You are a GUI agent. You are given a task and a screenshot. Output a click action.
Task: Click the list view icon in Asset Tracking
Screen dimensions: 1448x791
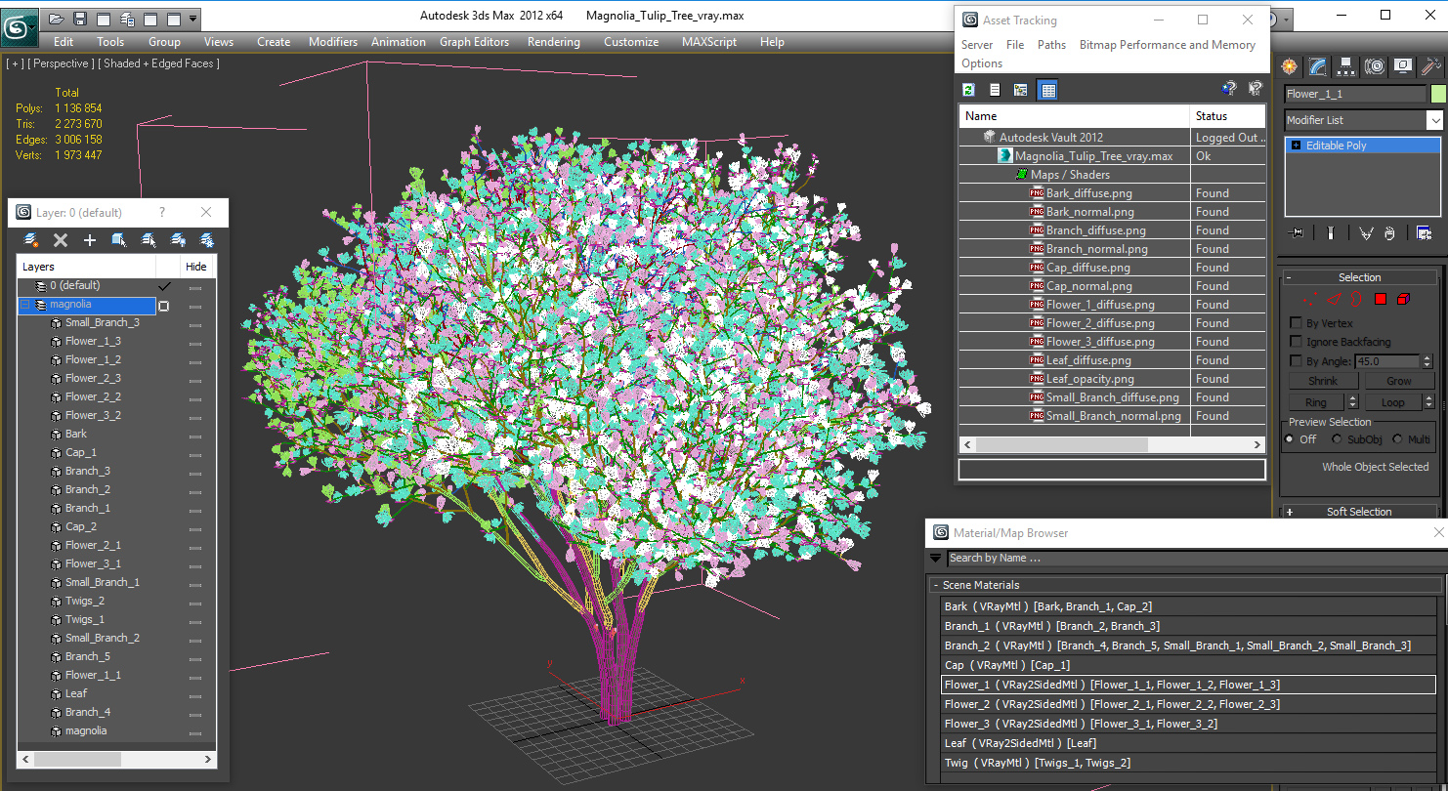(x=995, y=90)
